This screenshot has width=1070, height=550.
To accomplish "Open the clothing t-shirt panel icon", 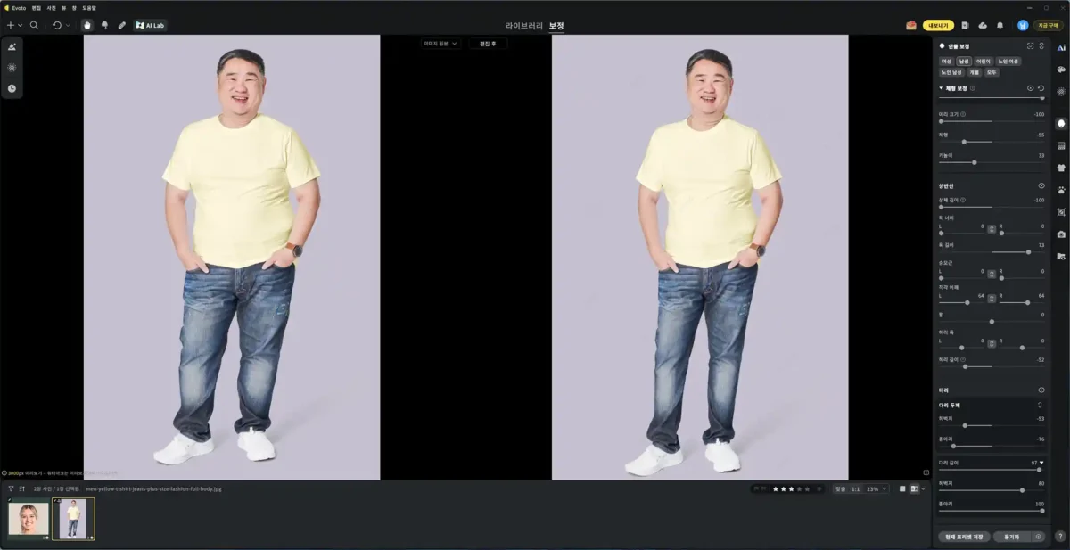I will [1061, 168].
